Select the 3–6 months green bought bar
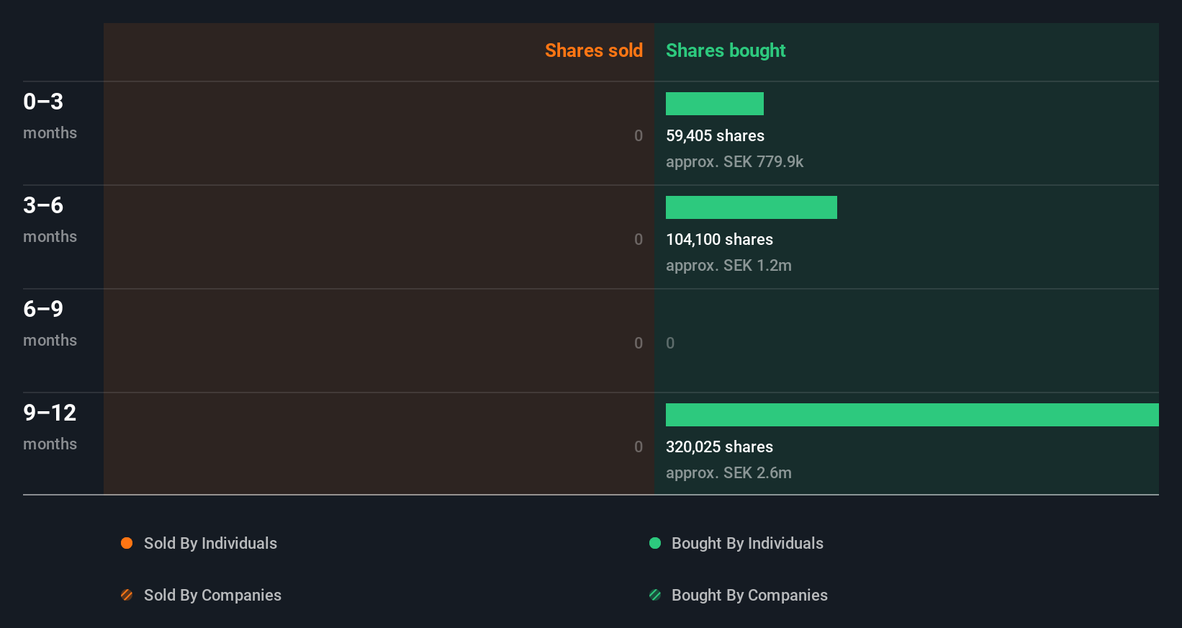1182x628 pixels. click(x=752, y=207)
